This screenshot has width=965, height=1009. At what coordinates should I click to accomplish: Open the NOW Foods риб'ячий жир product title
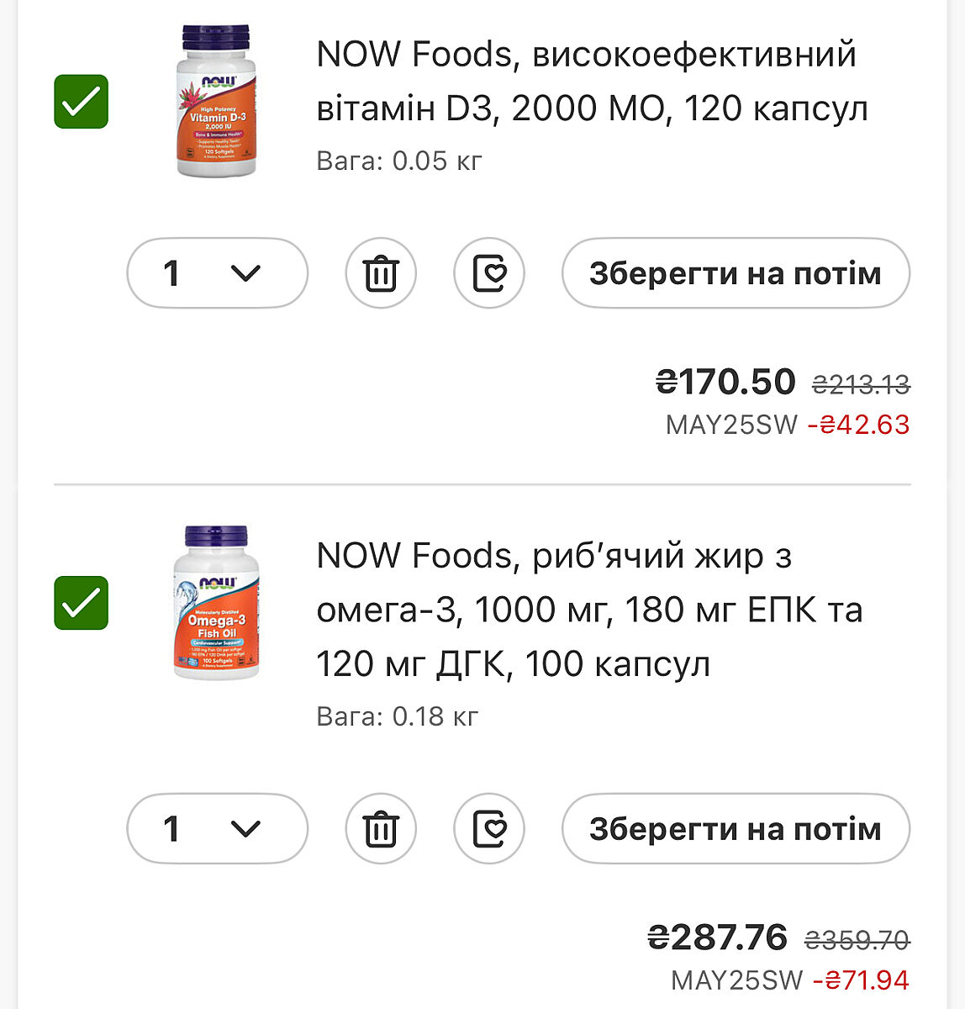click(x=588, y=610)
